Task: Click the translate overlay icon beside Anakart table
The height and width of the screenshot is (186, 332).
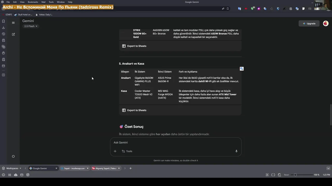Action: (242, 69)
